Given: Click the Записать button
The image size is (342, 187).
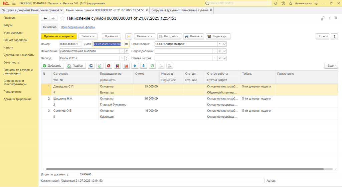Looking at the screenshot, I should 88,36.
